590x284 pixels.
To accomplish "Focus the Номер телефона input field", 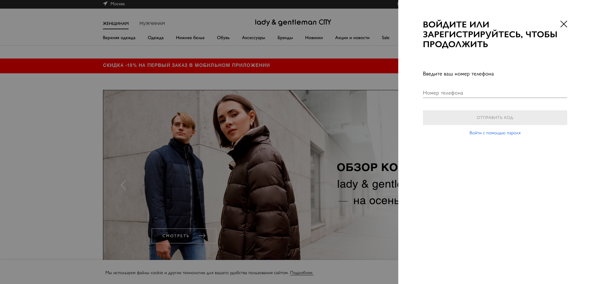I will tap(495, 93).
